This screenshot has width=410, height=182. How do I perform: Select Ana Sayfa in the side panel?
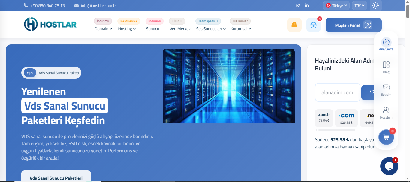(x=386, y=43)
